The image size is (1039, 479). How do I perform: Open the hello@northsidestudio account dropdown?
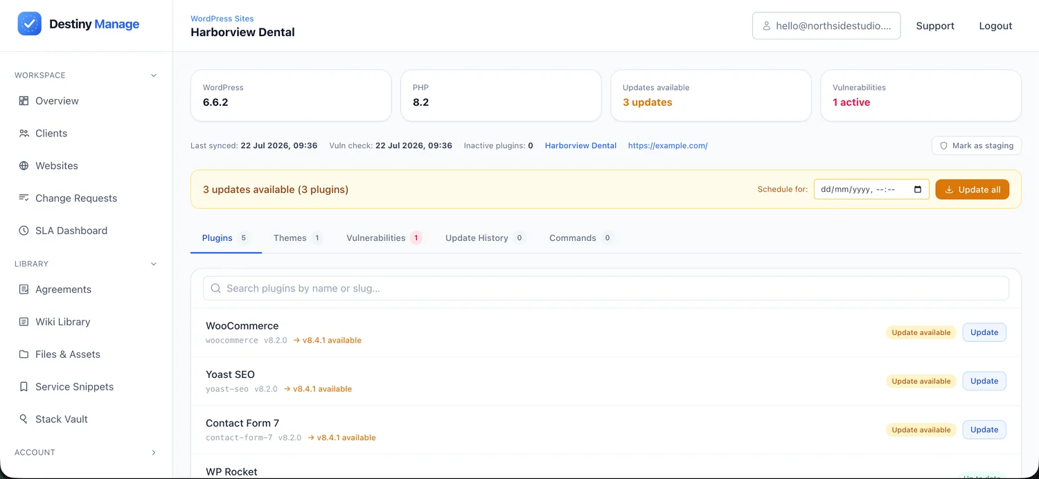(826, 26)
